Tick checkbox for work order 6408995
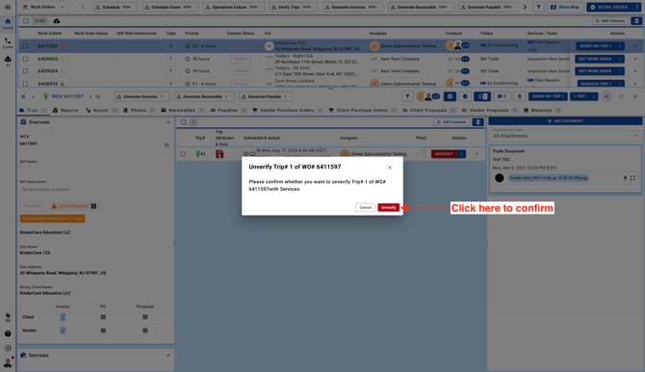Image resolution: width=645 pixels, height=372 pixels. (25, 84)
